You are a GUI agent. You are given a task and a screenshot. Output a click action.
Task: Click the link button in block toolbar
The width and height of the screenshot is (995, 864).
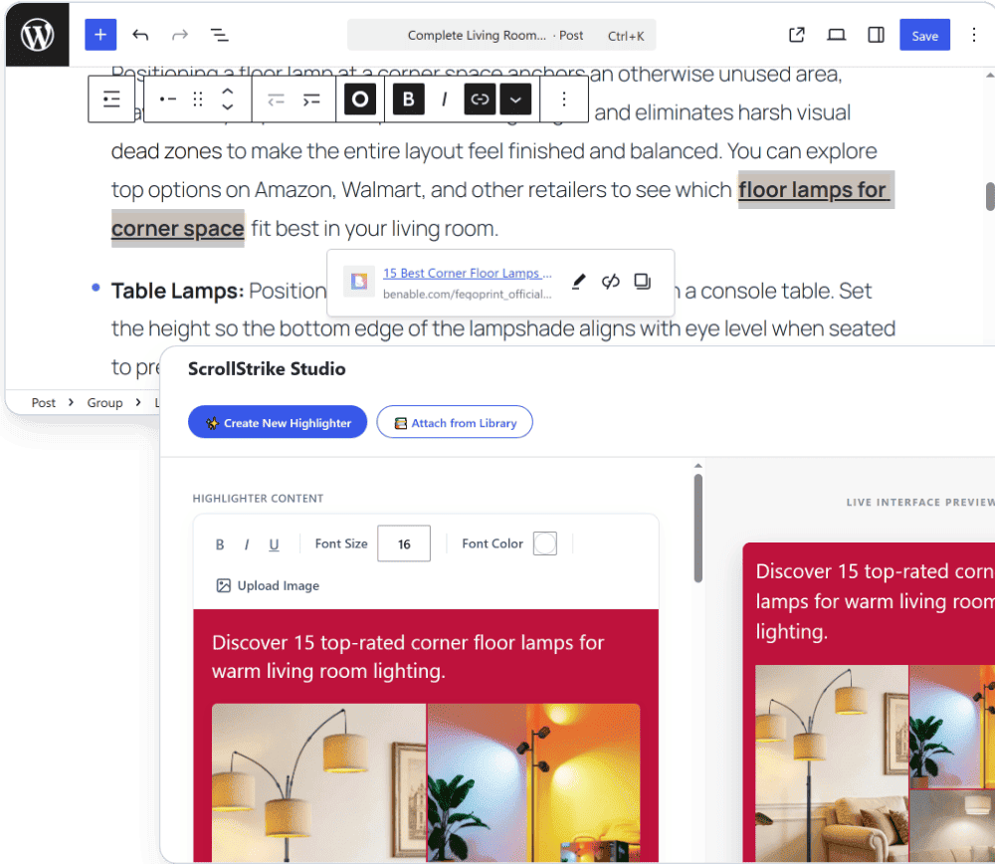[480, 99]
